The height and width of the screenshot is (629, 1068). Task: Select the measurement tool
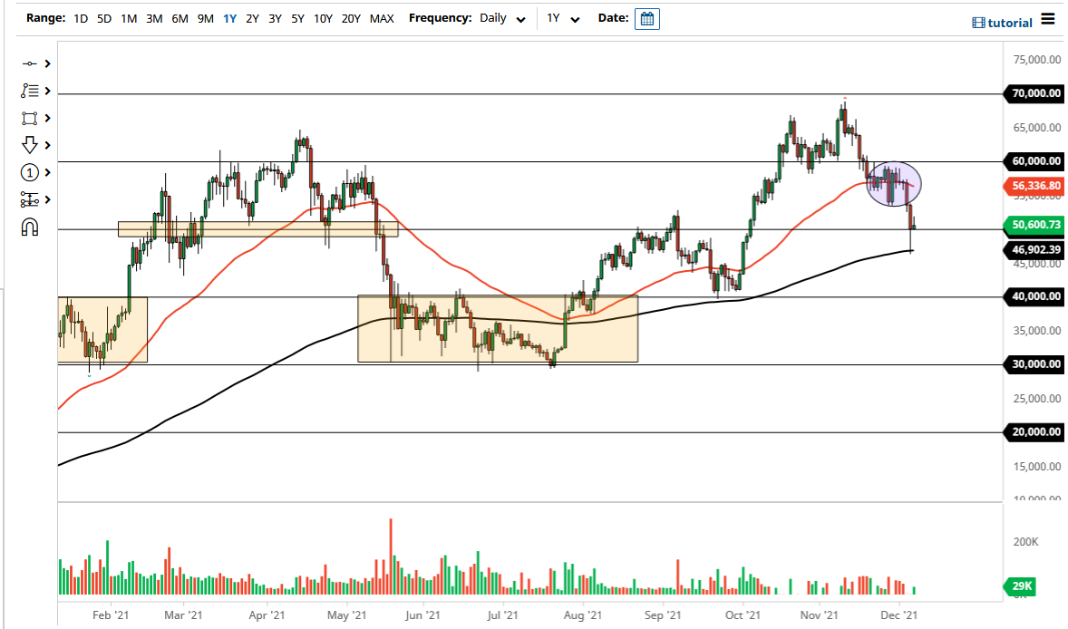30,199
